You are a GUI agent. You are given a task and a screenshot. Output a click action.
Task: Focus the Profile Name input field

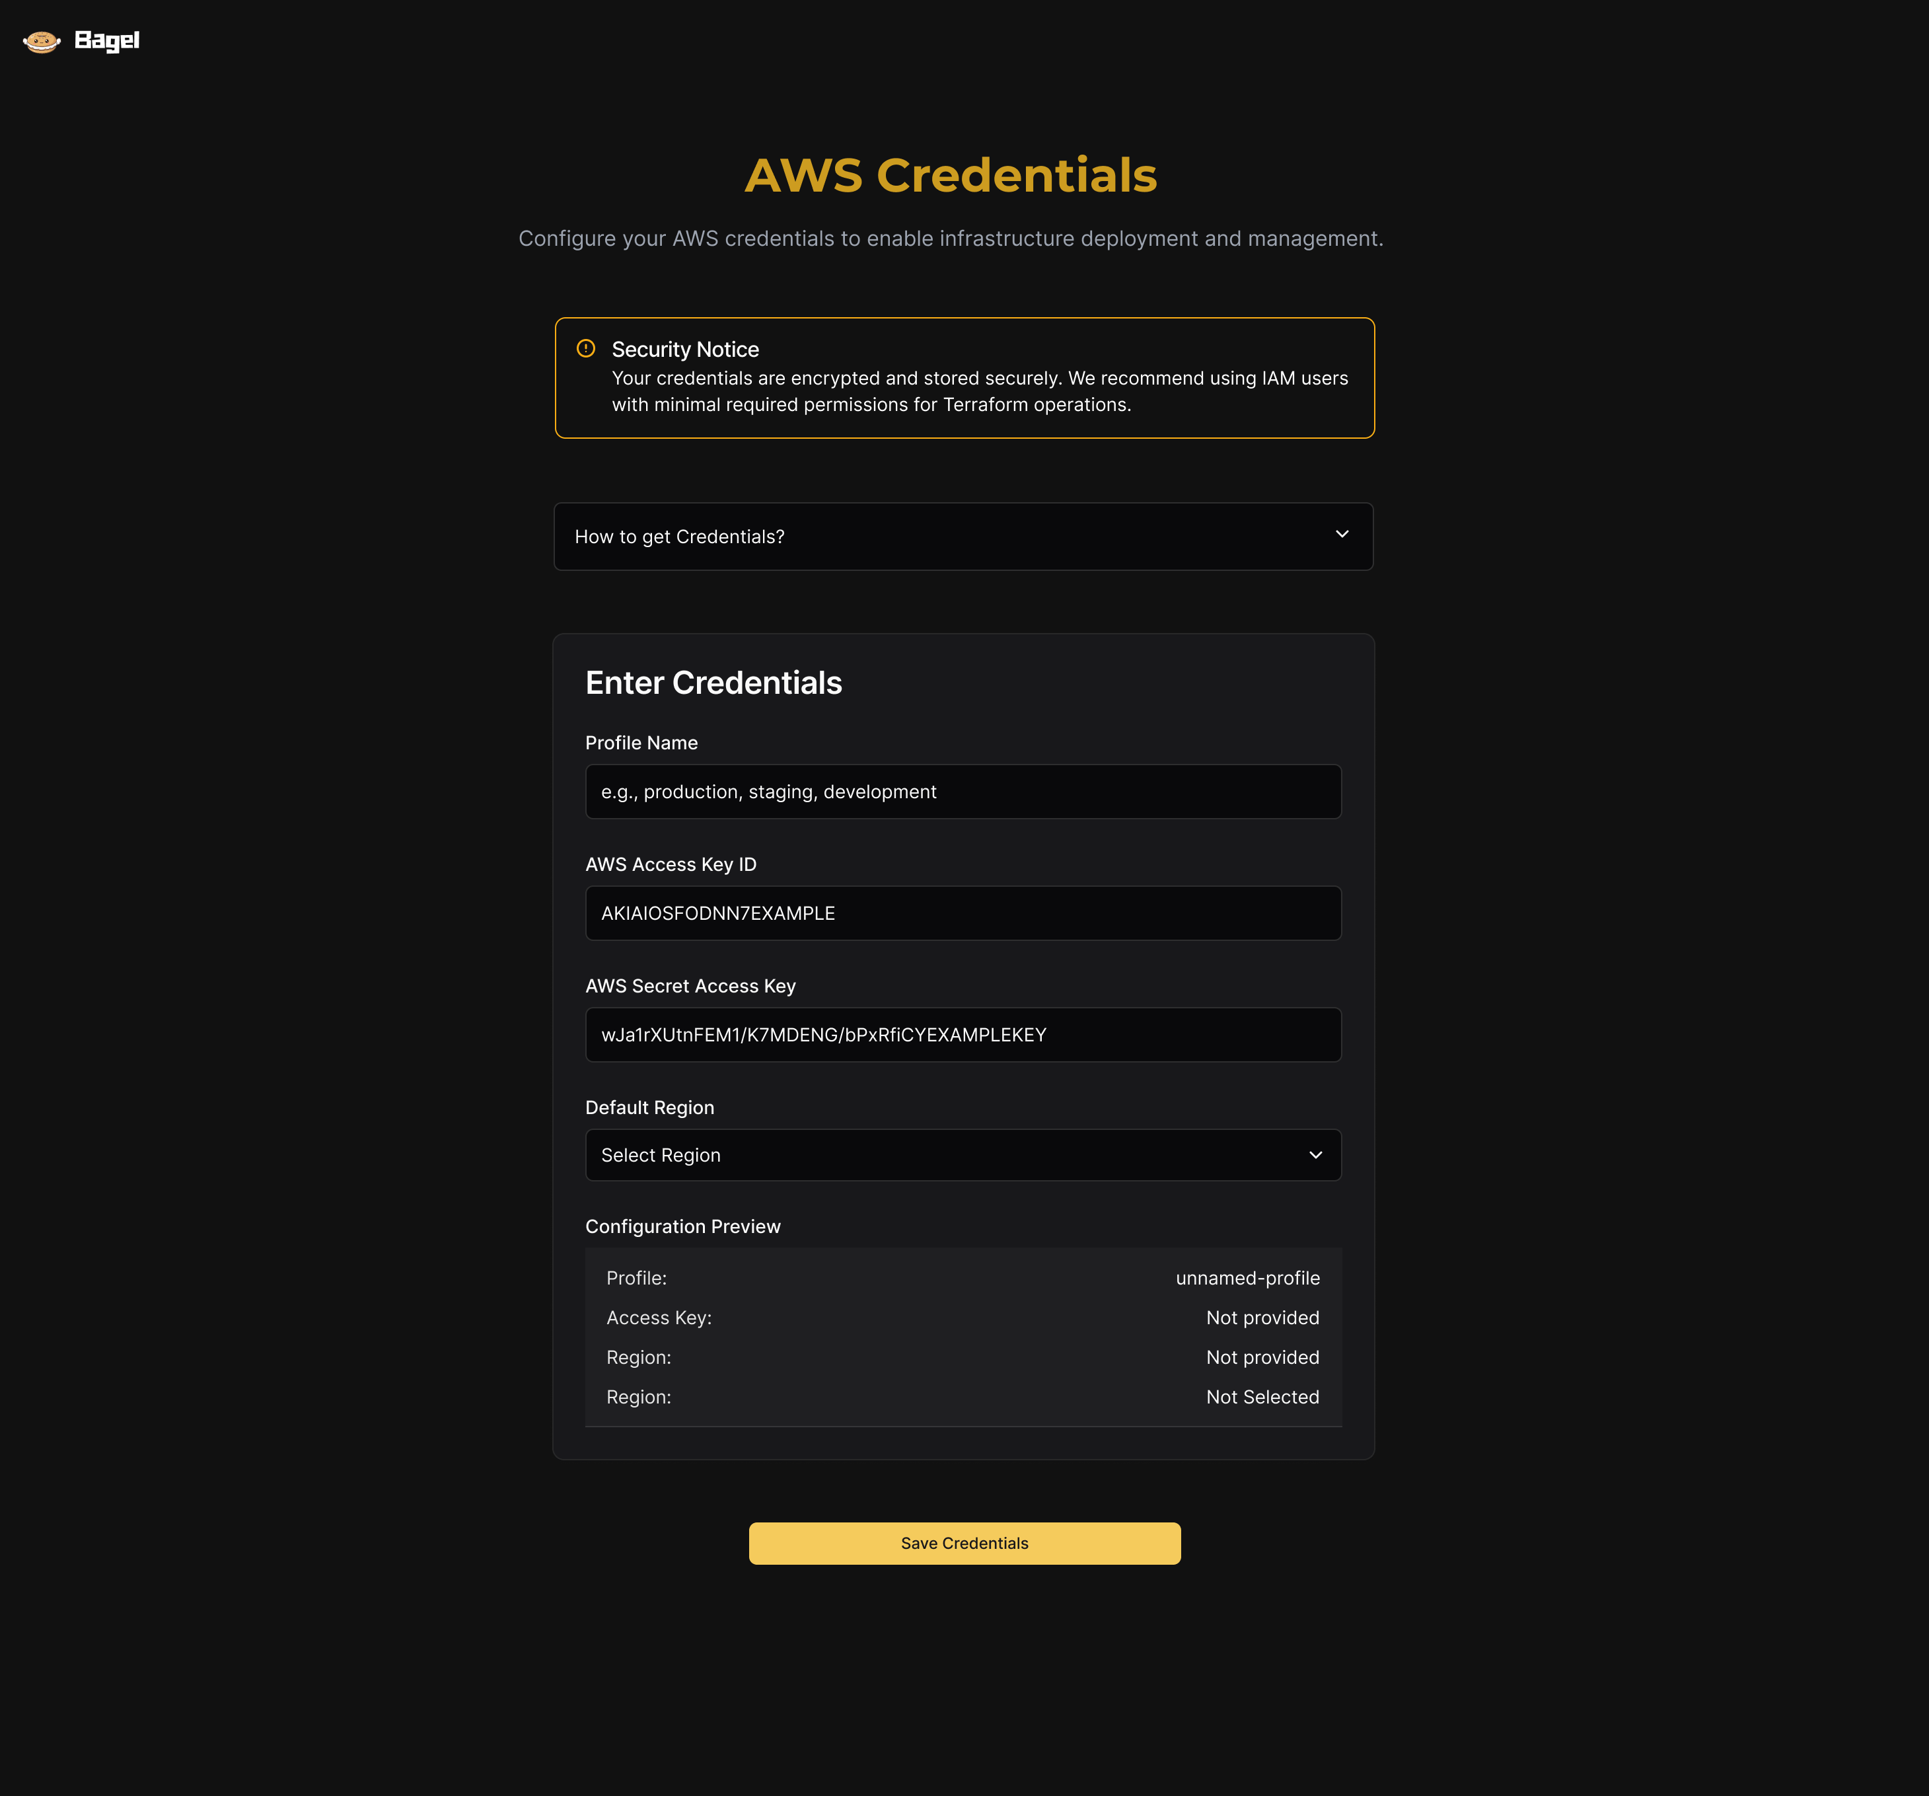[x=964, y=792]
